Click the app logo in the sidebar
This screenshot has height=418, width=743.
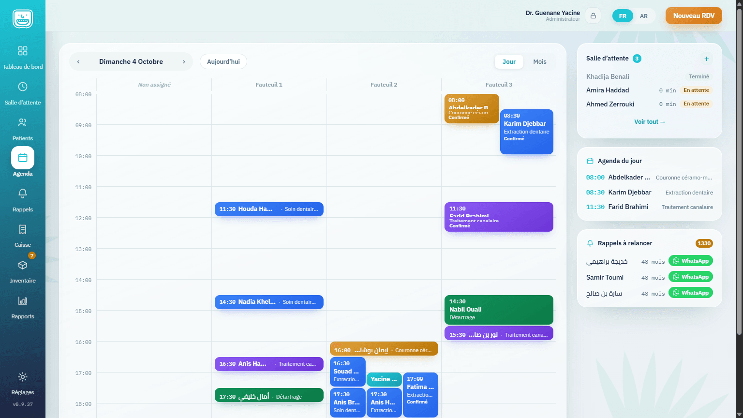tap(23, 19)
